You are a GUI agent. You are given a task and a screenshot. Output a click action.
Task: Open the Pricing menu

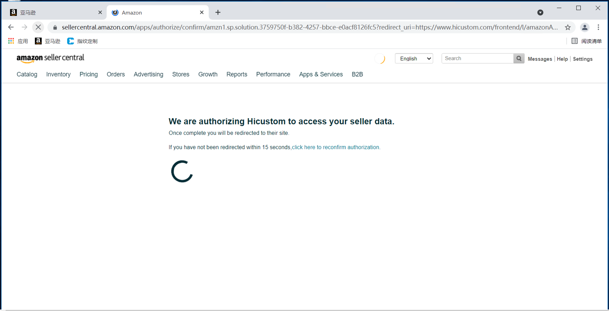coord(89,74)
